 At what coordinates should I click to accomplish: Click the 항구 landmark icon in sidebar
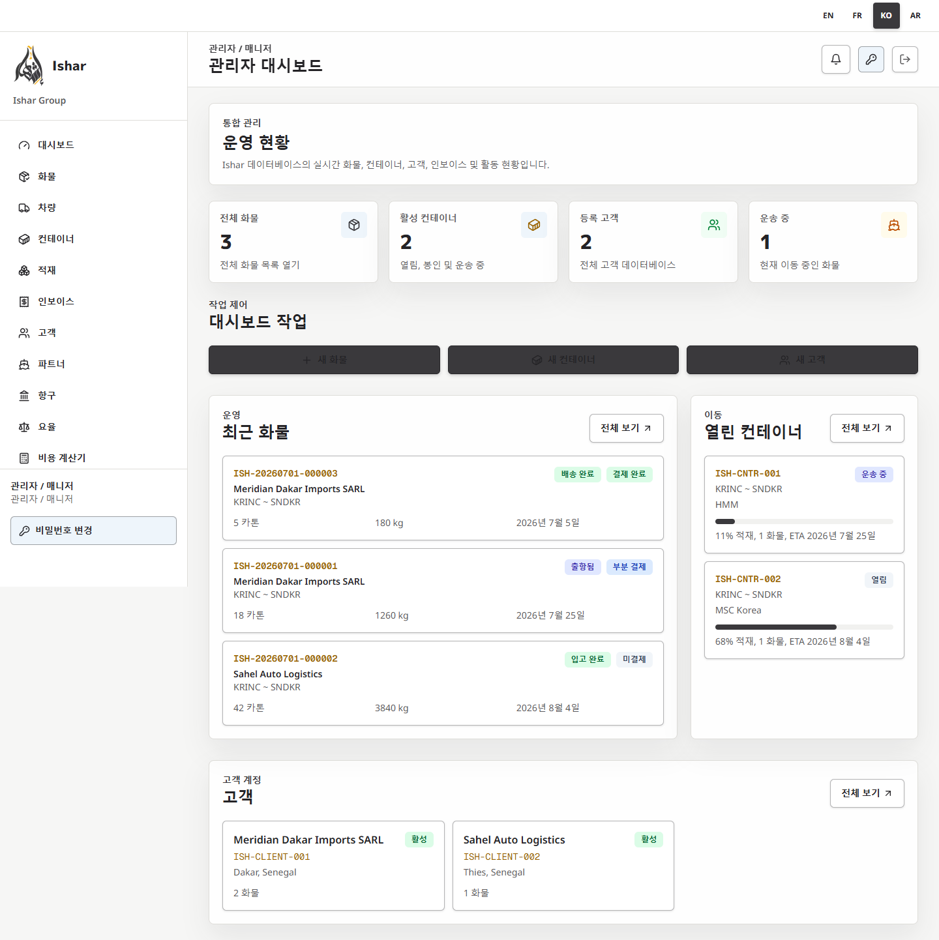24,396
